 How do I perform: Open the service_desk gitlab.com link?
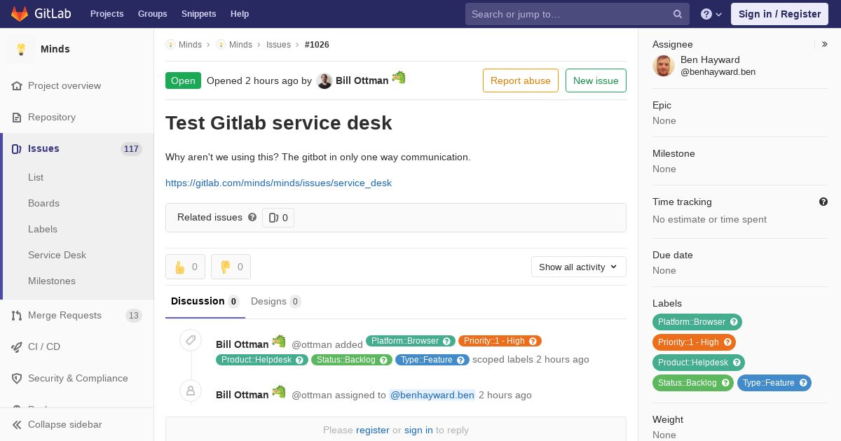pos(278,183)
